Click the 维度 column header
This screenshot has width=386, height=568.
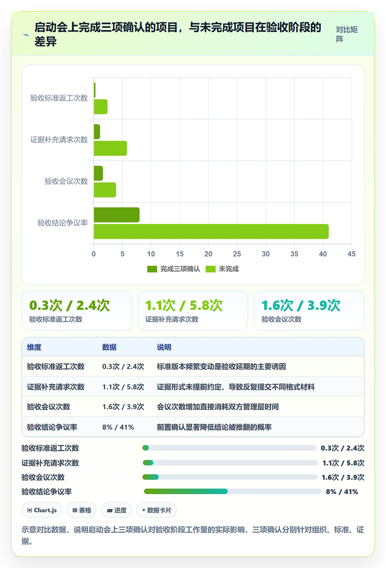tap(34, 347)
